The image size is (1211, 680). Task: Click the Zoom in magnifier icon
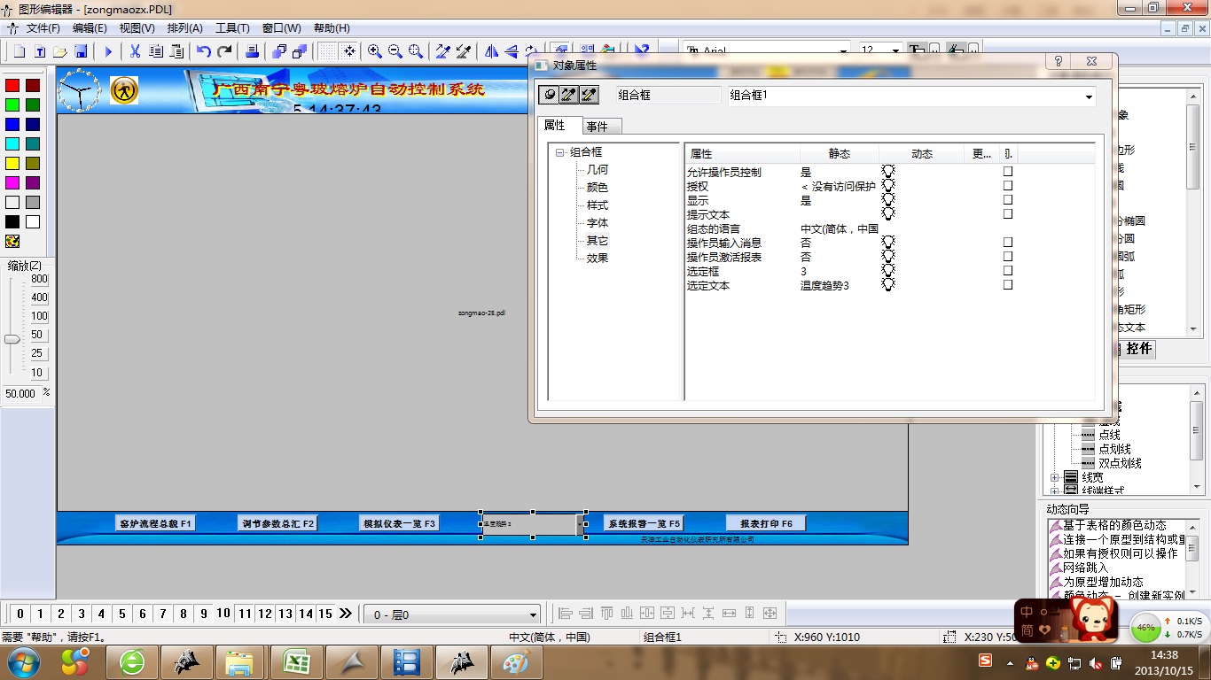tap(375, 51)
